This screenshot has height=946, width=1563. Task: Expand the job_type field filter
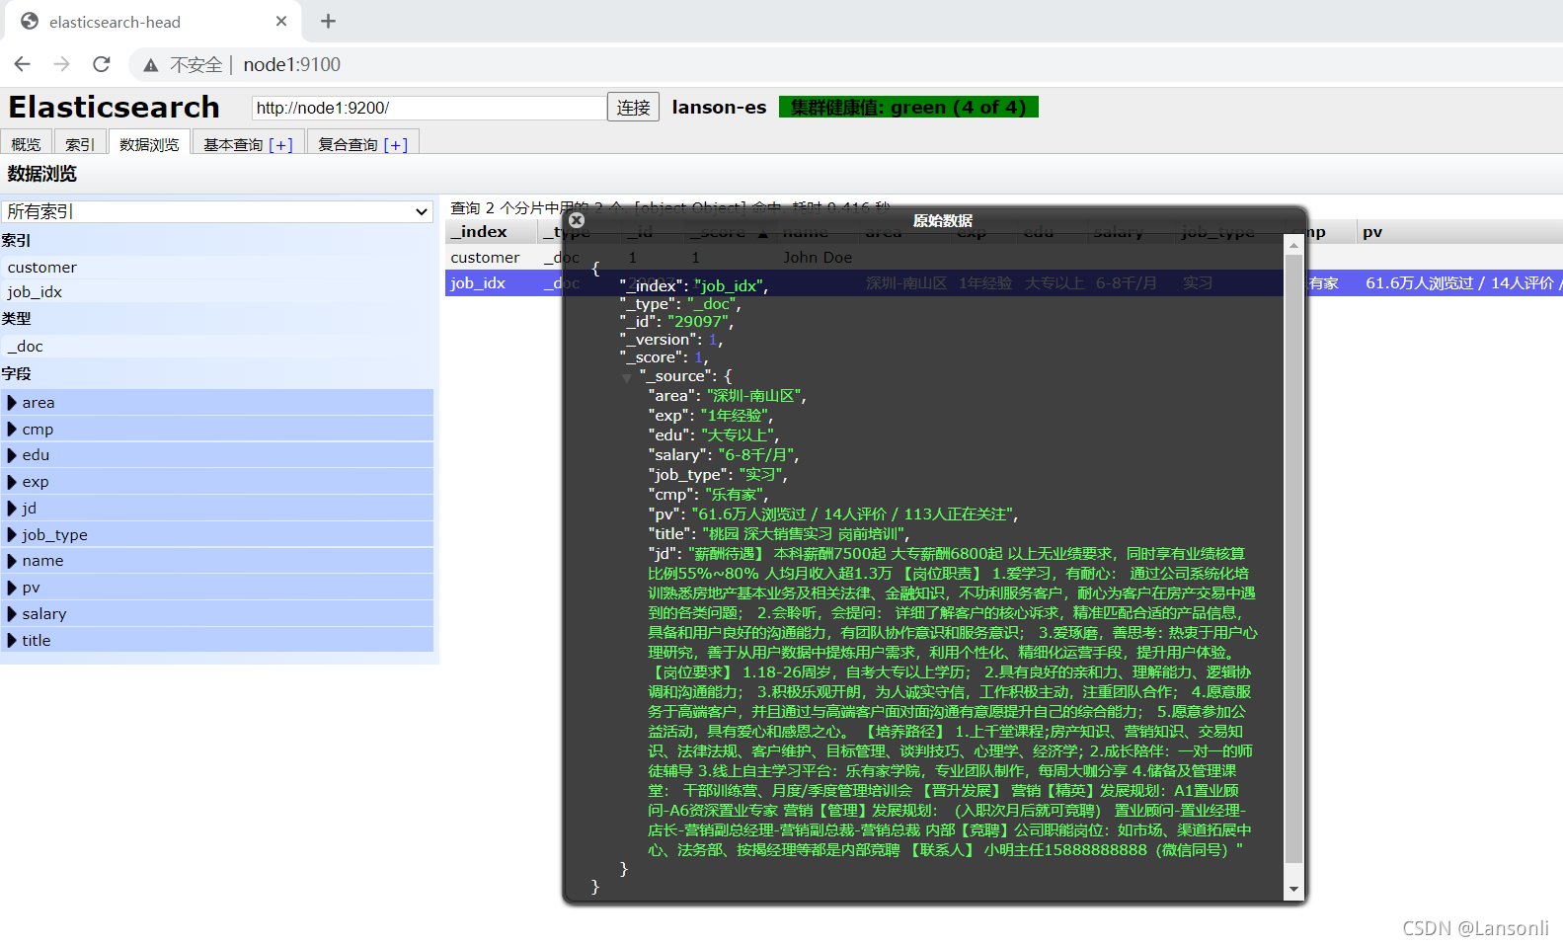coord(12,534)
